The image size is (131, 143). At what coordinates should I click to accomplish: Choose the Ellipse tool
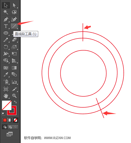[x=6, y=33]
